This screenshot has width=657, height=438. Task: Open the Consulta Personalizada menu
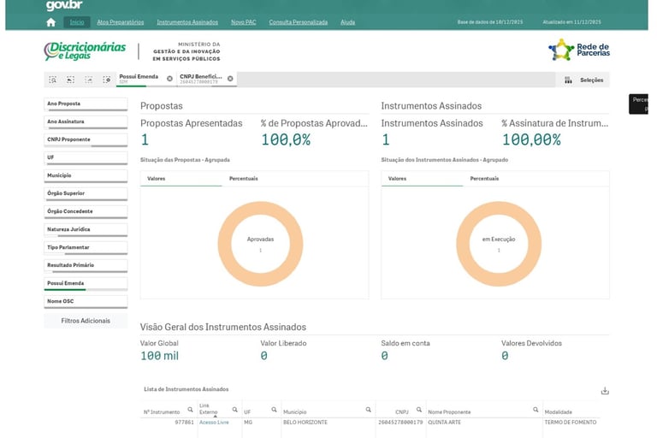299,22
